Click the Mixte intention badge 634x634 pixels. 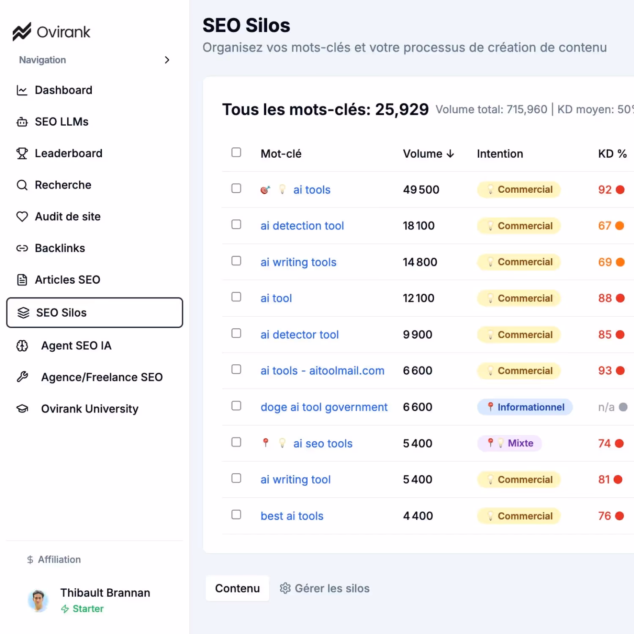(509, 443)
